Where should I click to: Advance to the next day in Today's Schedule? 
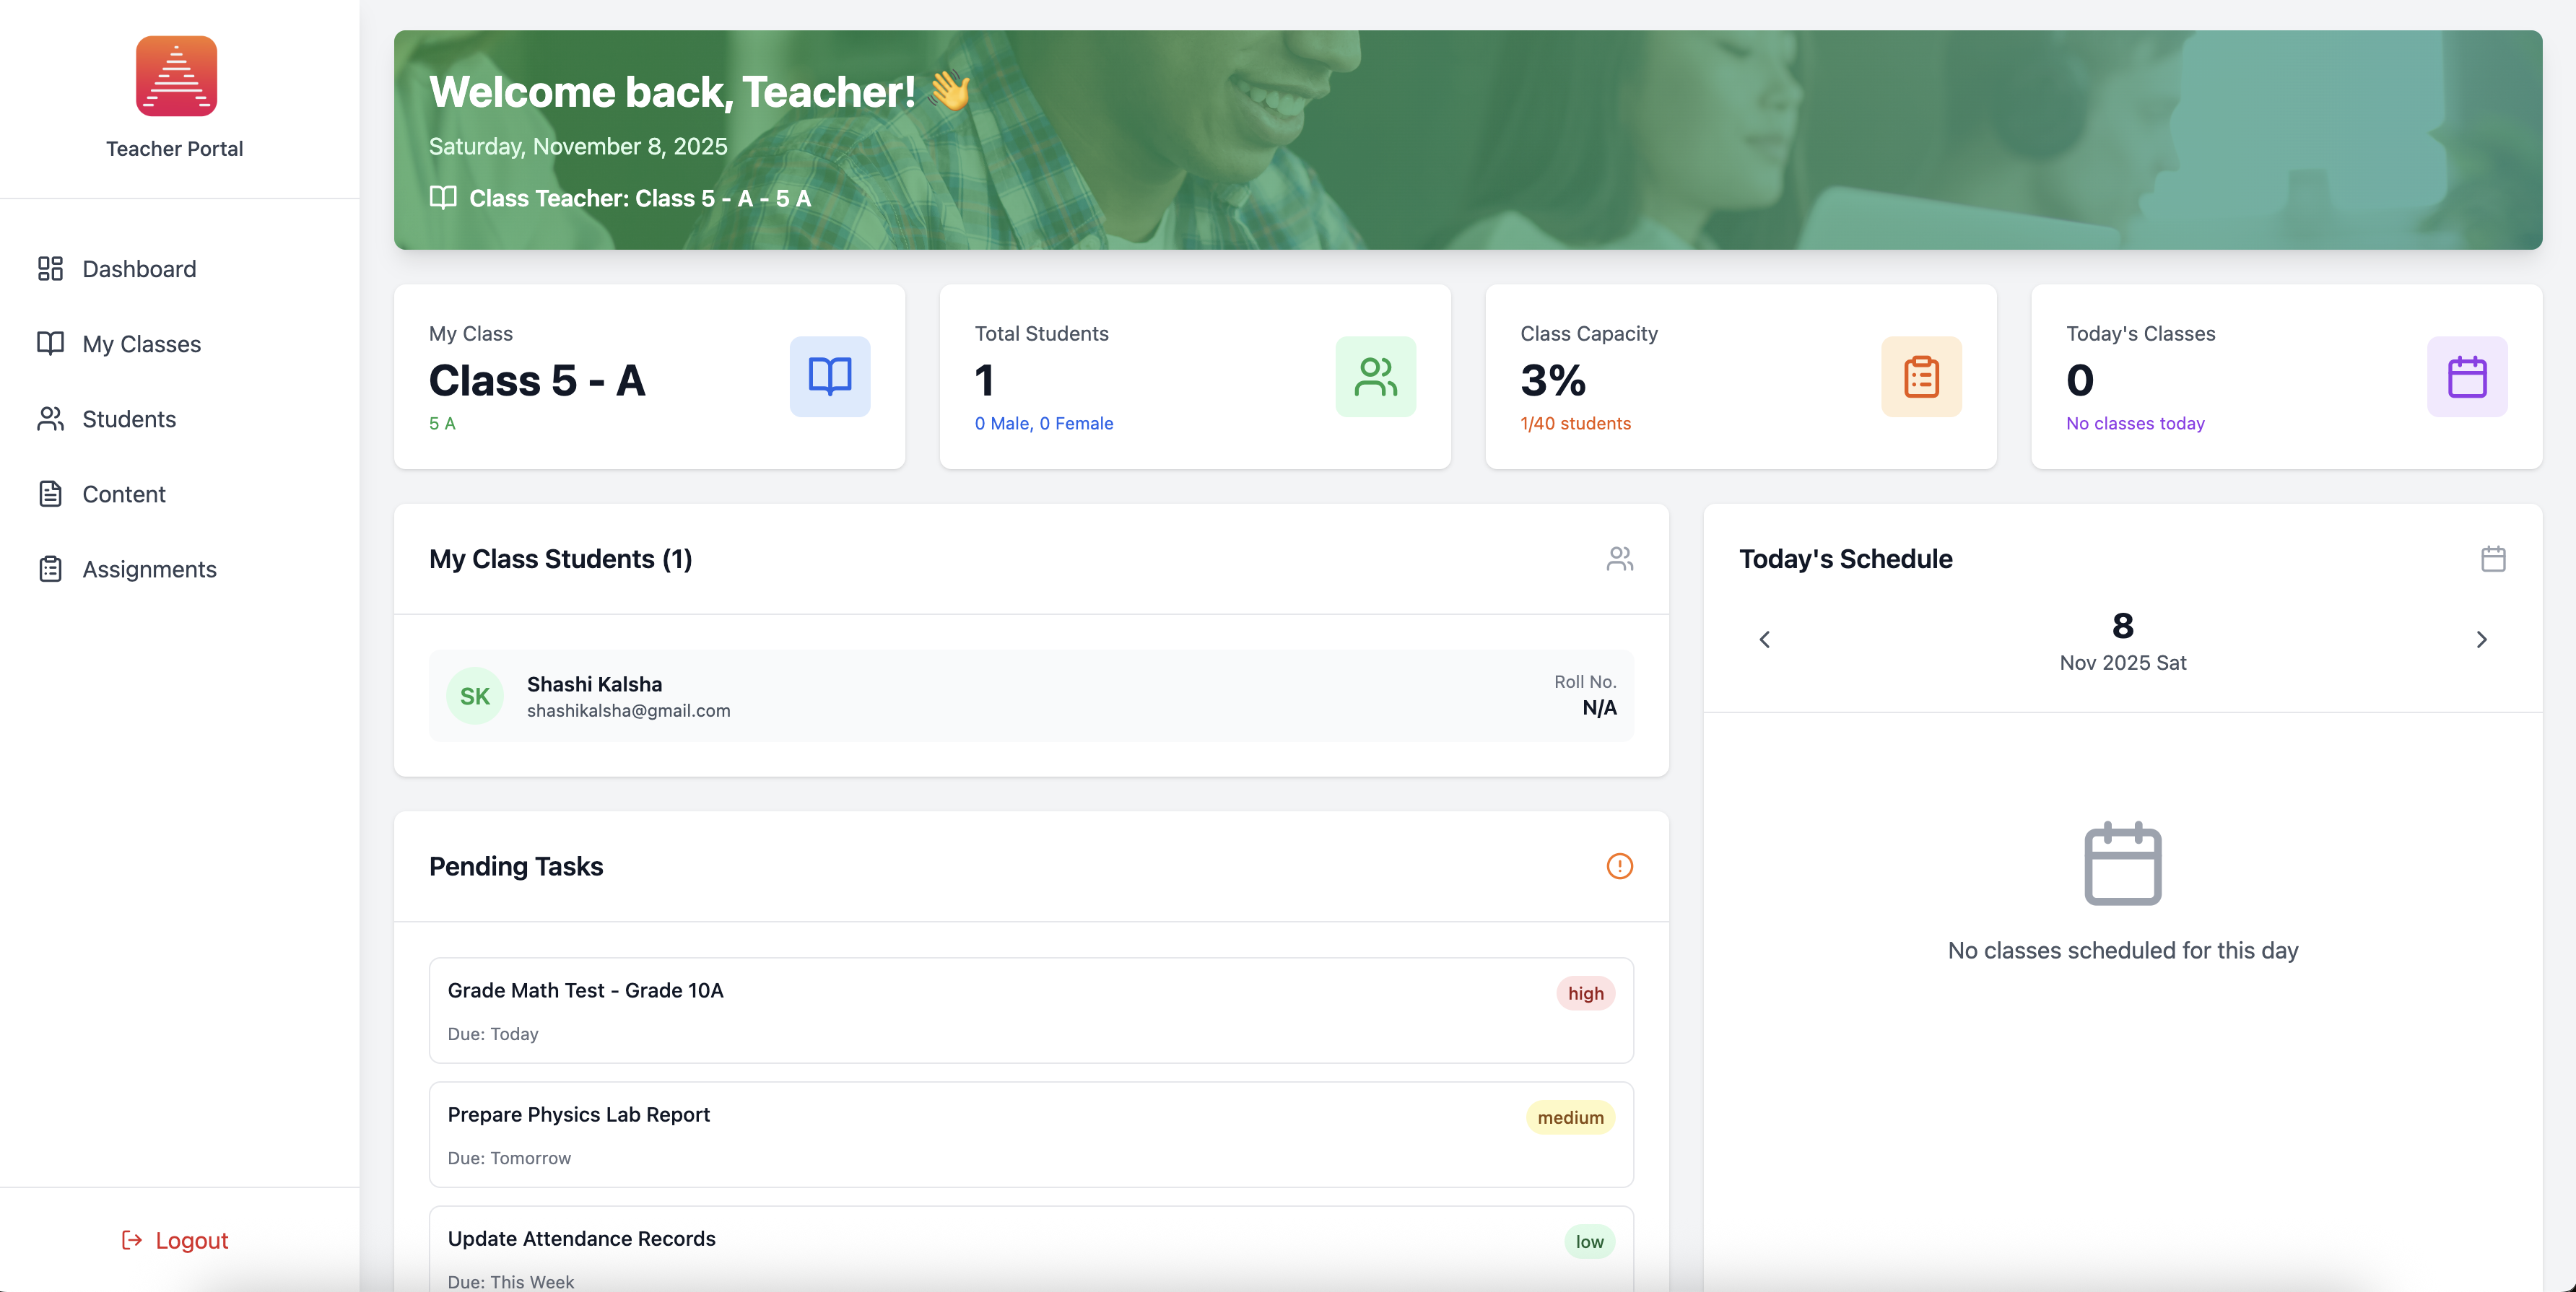tap(2481, 639)
